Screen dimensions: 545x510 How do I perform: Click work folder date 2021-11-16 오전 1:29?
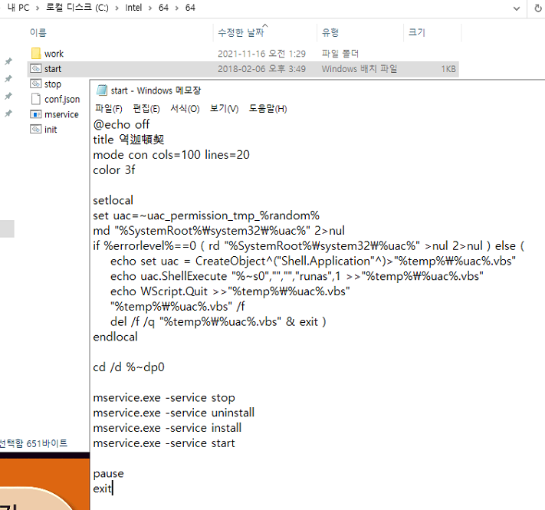tap(261, 54)
